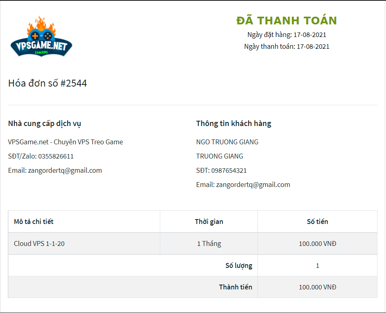Click the Thông tin khách hàng heading

coord(233,124)
